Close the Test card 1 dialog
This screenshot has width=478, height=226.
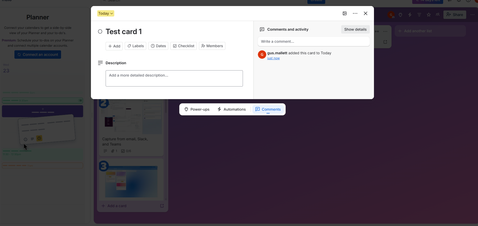pyautogui.click(x=366, y=13)
